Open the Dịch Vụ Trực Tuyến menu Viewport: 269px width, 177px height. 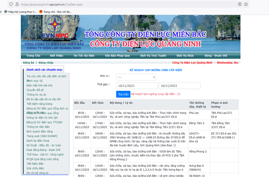click(153, 56)
